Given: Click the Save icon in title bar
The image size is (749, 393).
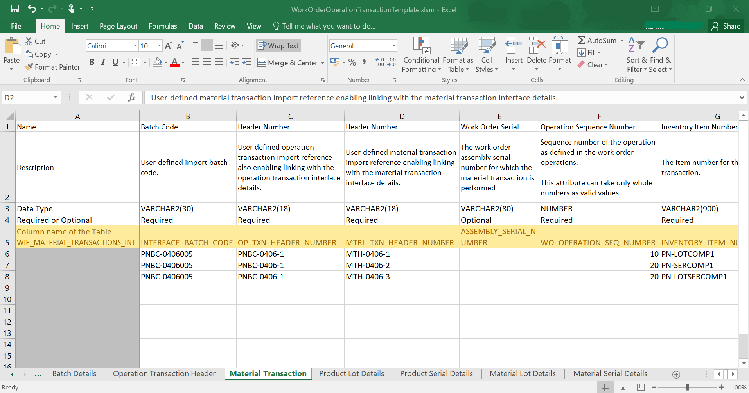Looking at the screenshot, I should pyautogui.click(x=15, y=8).
